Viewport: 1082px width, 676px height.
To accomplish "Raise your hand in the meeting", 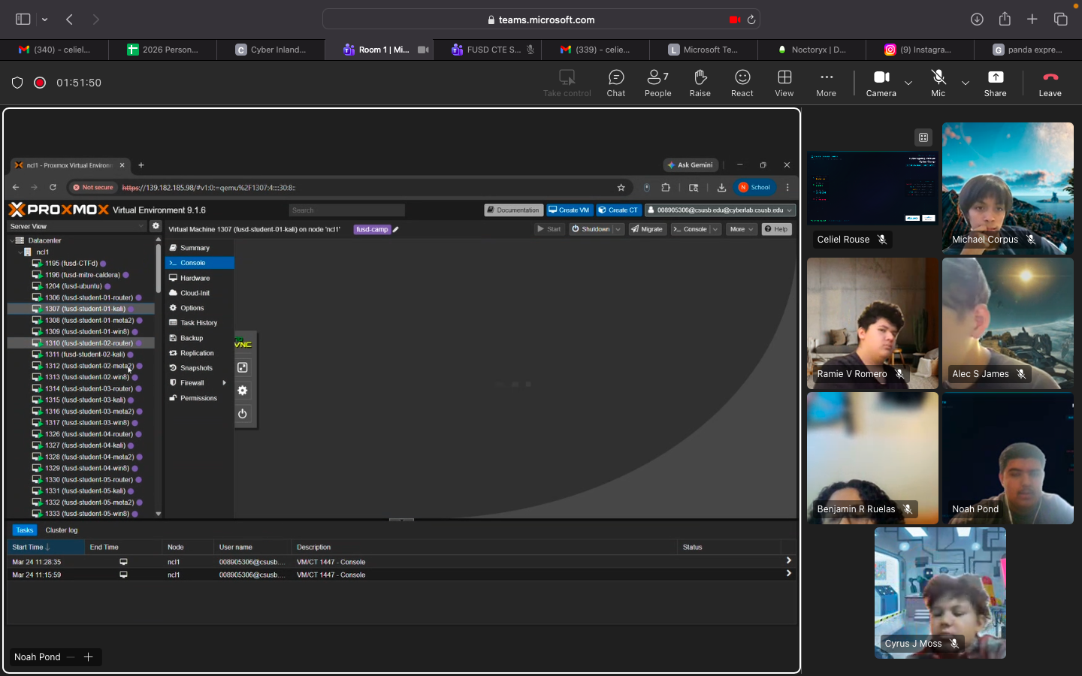I will (x=700, y=83).
